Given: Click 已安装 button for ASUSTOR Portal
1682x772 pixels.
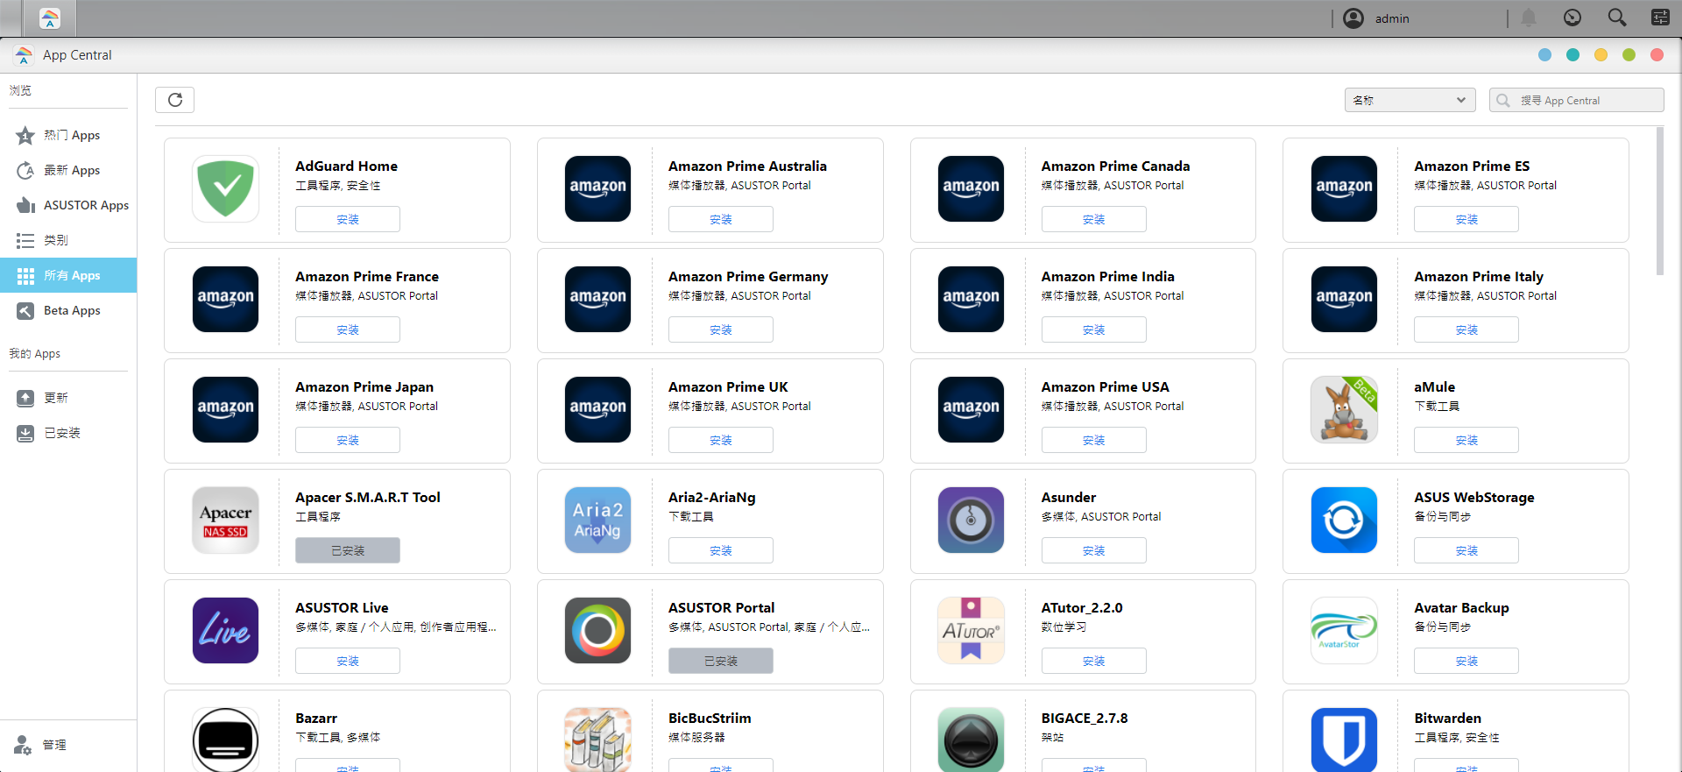Looking at the screenshot, I should tap(721, 661).
